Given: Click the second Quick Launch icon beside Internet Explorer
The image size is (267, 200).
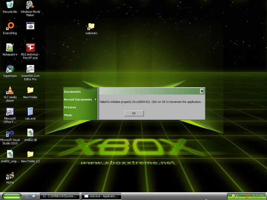Looking at the screenshot, I should point(34,196).
